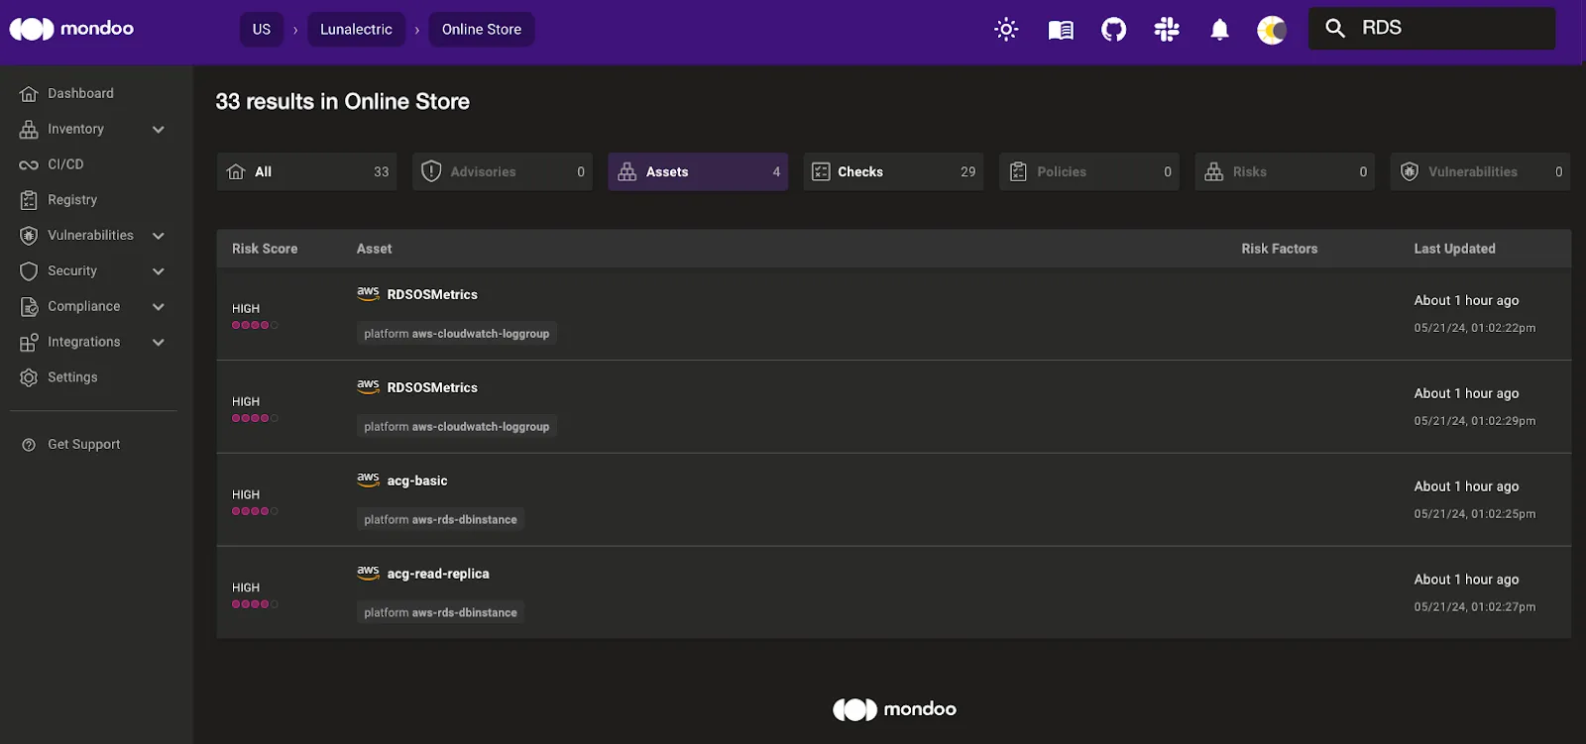The image size is (1586, 744).
Task: Click acg-basic platform aws-rds-dbinstance tag
Action: coord(440,519)
